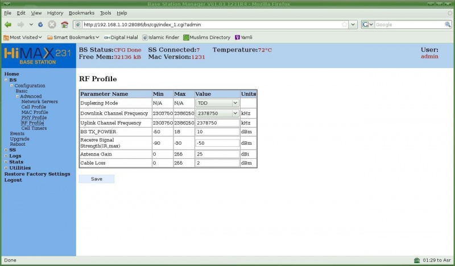Screen dimensions: 455x266
Task: Open the Duplexing Mode dropdown
Action: coord(217,103)
